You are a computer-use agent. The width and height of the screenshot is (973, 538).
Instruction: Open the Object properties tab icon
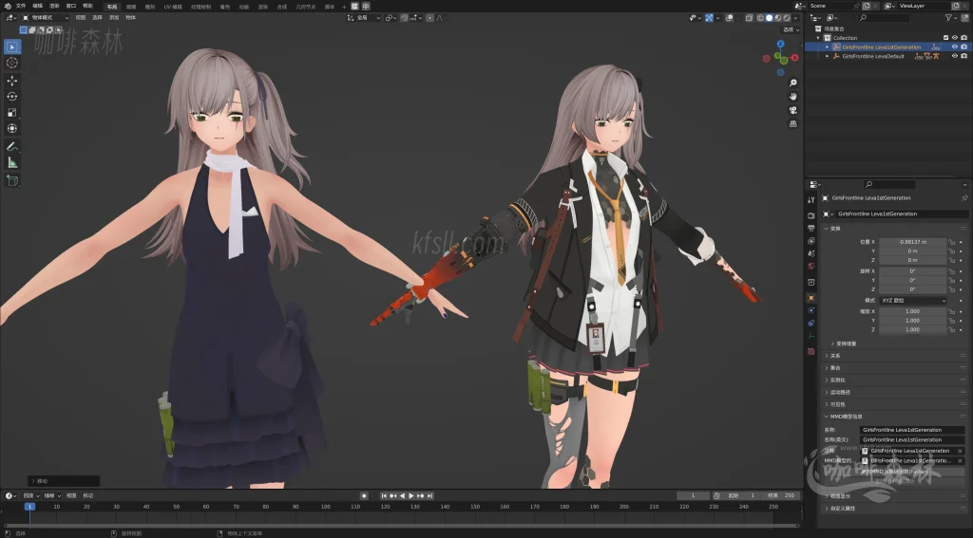point(811,298)
